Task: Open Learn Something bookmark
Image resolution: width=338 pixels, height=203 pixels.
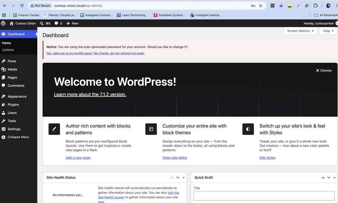Action: click(132, 15)
